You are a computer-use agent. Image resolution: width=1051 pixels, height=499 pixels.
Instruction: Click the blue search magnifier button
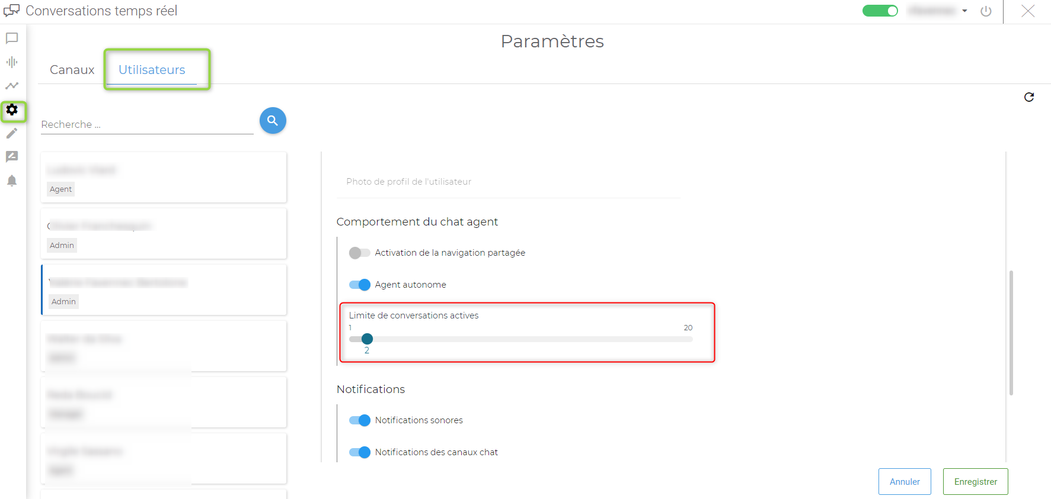click(273, 121)
